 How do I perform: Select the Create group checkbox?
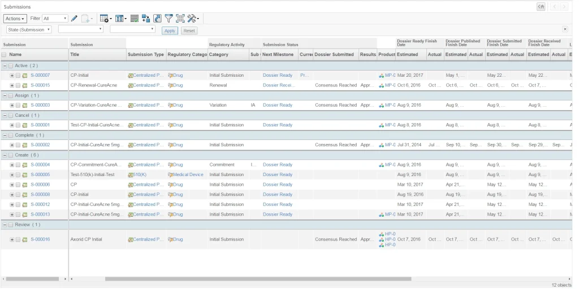10,155
